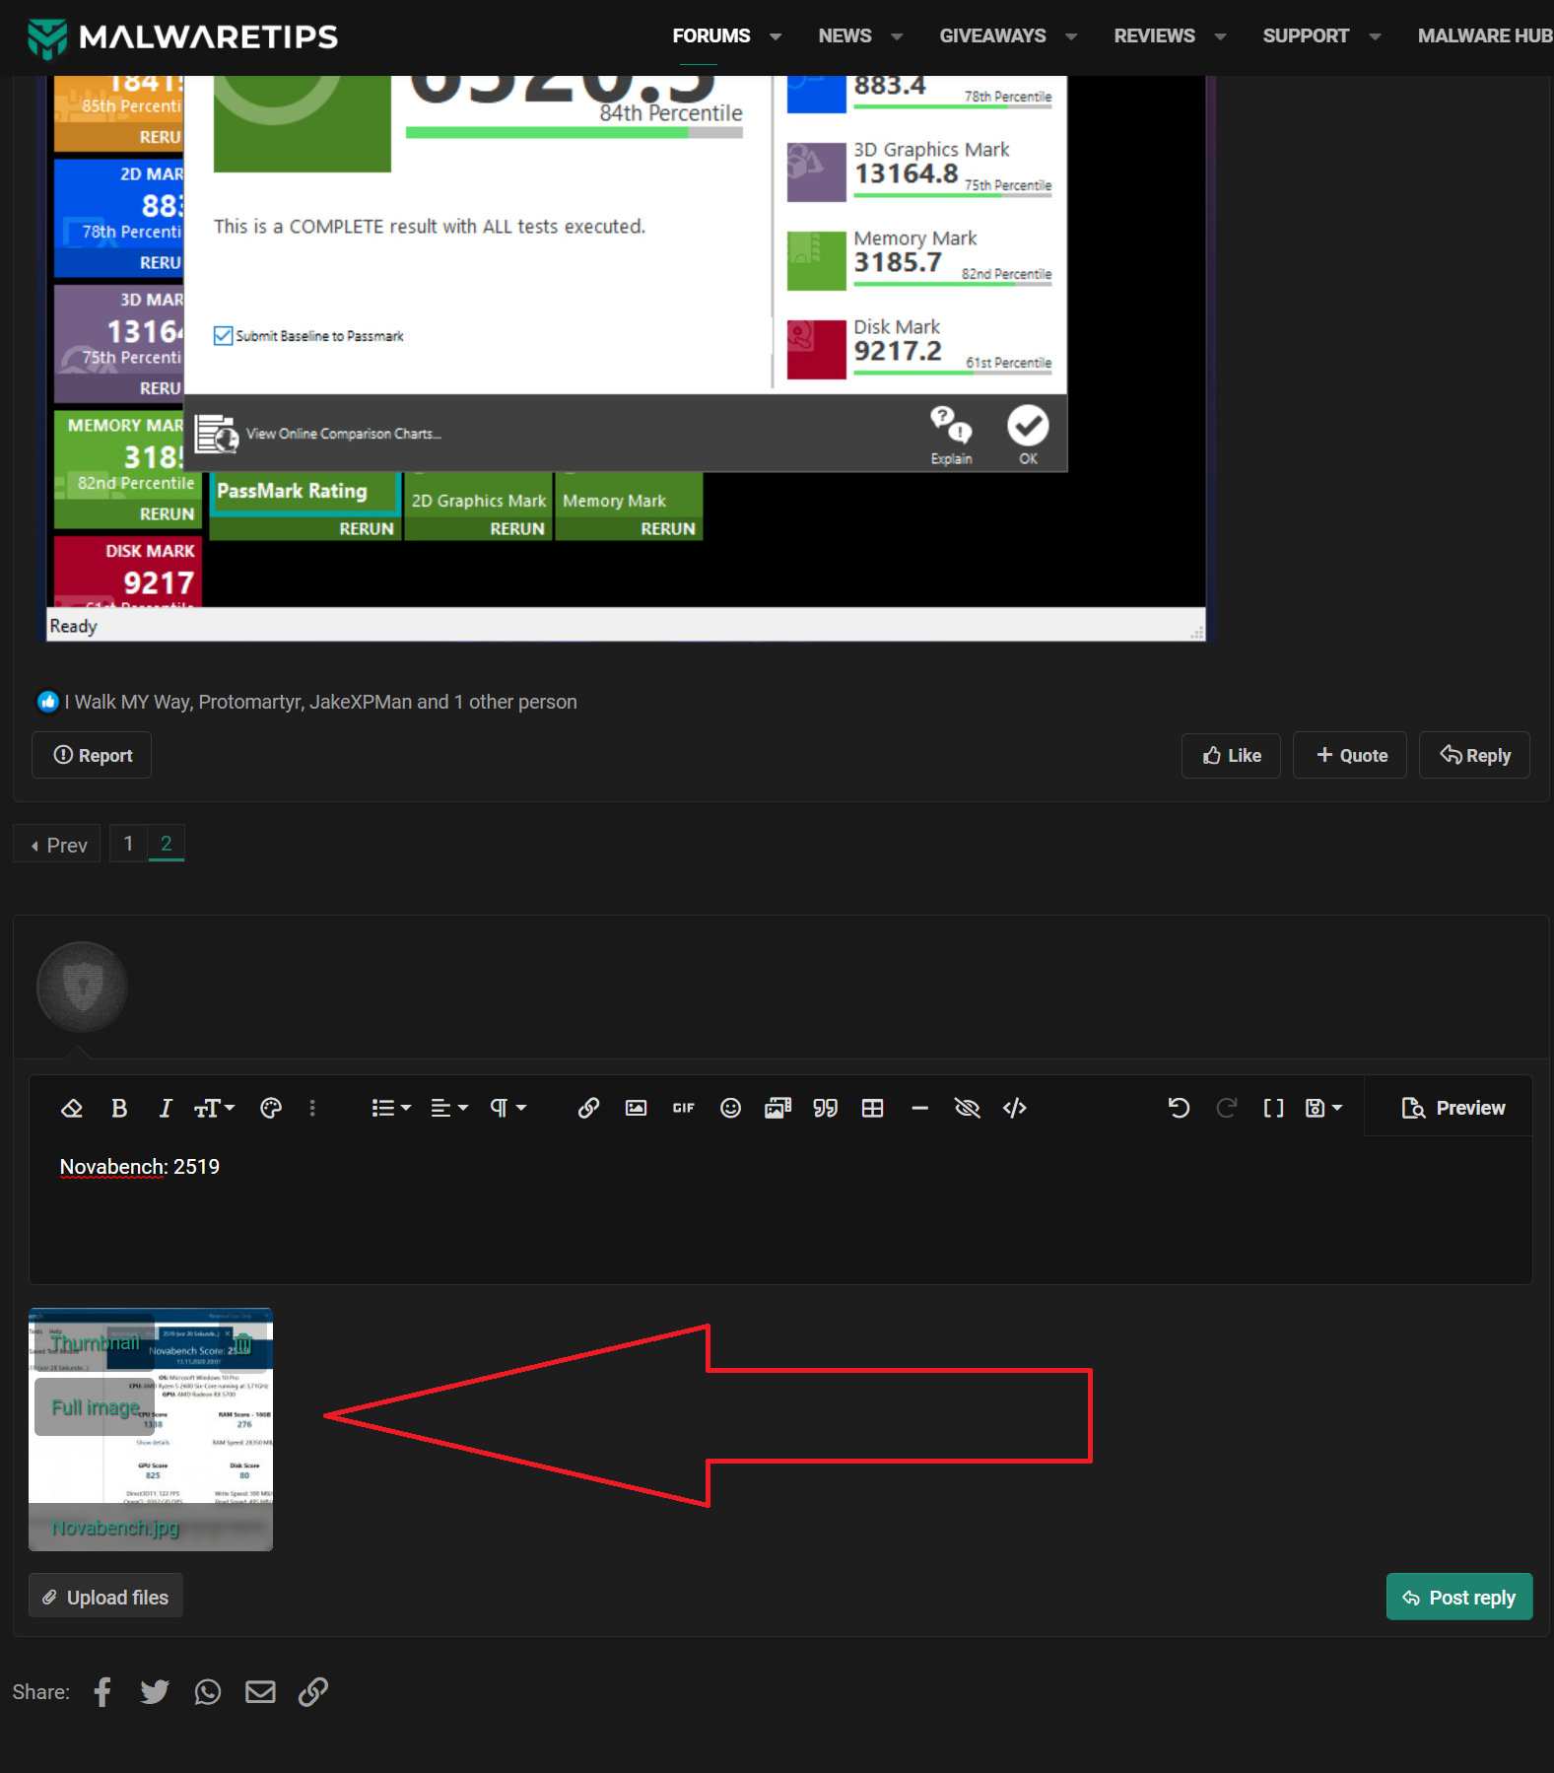This screenshot has width=1554, height=1773.
Task: Open the drafts save dropdown
Action: click(x=1323, y=1109)
